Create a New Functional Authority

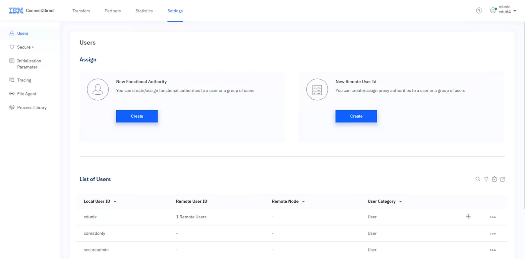137,116
